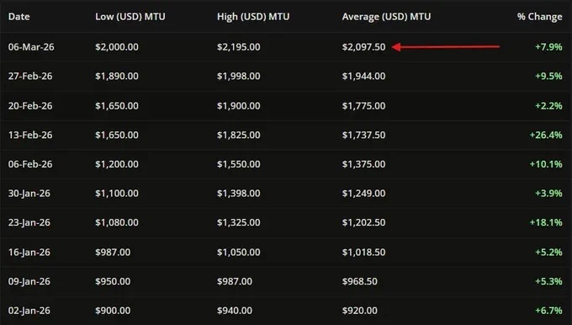Select the 02-Jan-26 date cell
This screenshot has width=572, height=325.
(29, 311)
